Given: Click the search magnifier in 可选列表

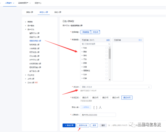Looking at the screenshot, I should pos(109,44).
